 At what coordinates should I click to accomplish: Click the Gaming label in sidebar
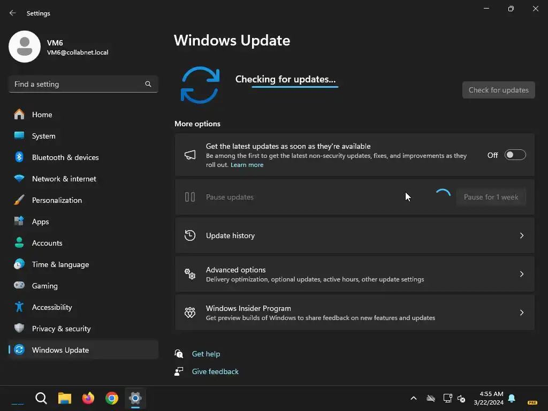[x=45, y=286]
